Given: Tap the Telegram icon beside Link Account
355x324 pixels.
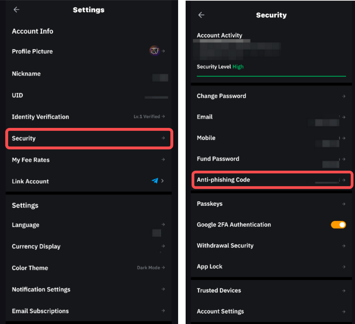Looking at the screenshot, I should point(155,181).
